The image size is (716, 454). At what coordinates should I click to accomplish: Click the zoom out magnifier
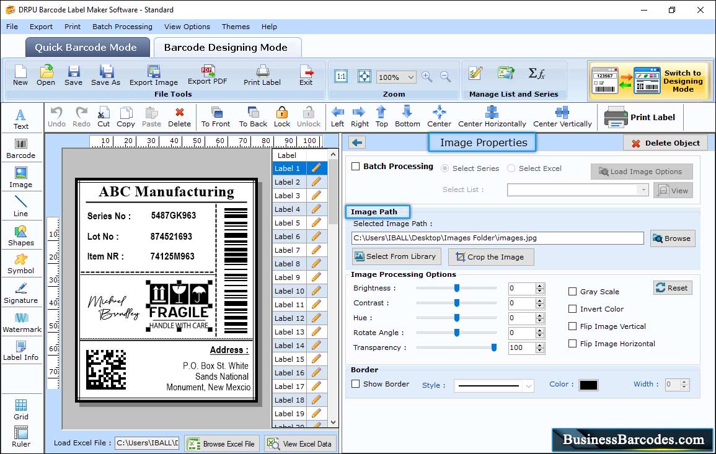pos(445,76)
